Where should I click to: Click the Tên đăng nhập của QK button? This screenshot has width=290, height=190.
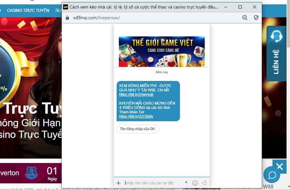(138, 129)
